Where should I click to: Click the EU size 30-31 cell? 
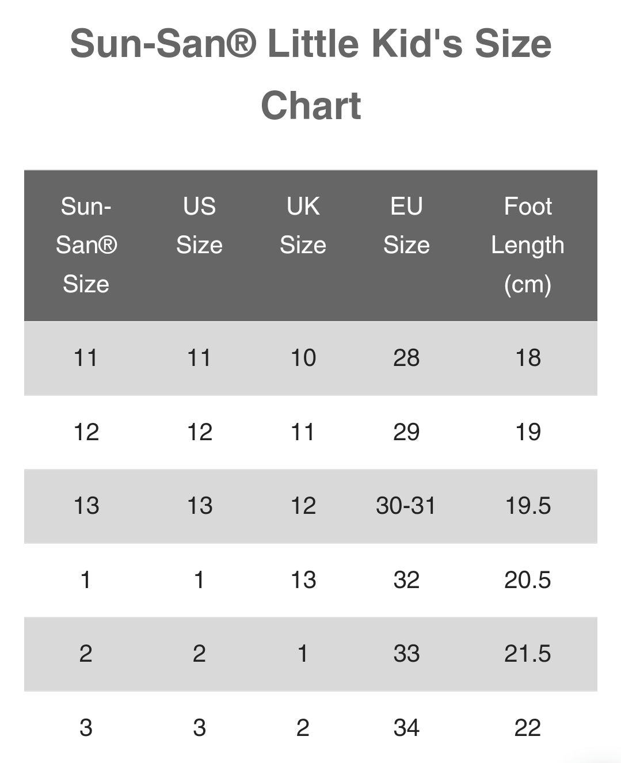(406, 506)
